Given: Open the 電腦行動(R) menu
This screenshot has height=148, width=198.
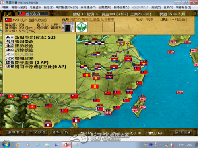Looking at the screenshot, I should click(19, 8).
